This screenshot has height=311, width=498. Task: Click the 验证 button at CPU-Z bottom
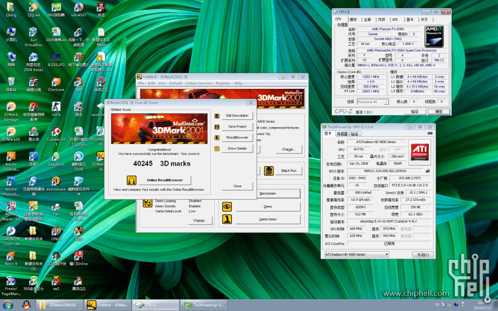[415, 111]
